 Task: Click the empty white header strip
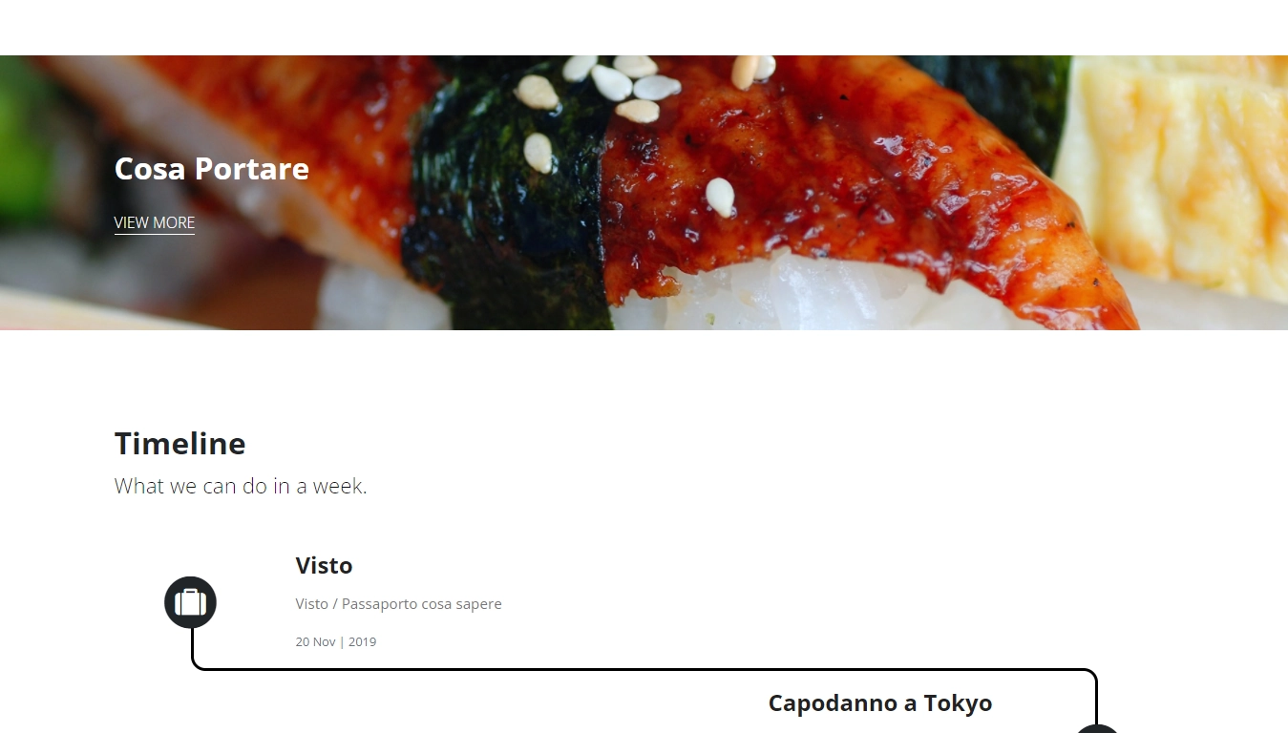point(644,28)
